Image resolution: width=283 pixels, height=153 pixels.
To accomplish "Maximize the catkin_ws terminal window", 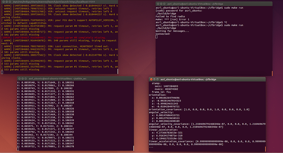I will pyautogui.click(x=25, y=79).
